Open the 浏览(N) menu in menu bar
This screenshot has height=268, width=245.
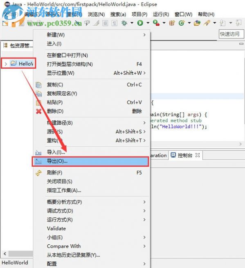click(x=97, y=14)
